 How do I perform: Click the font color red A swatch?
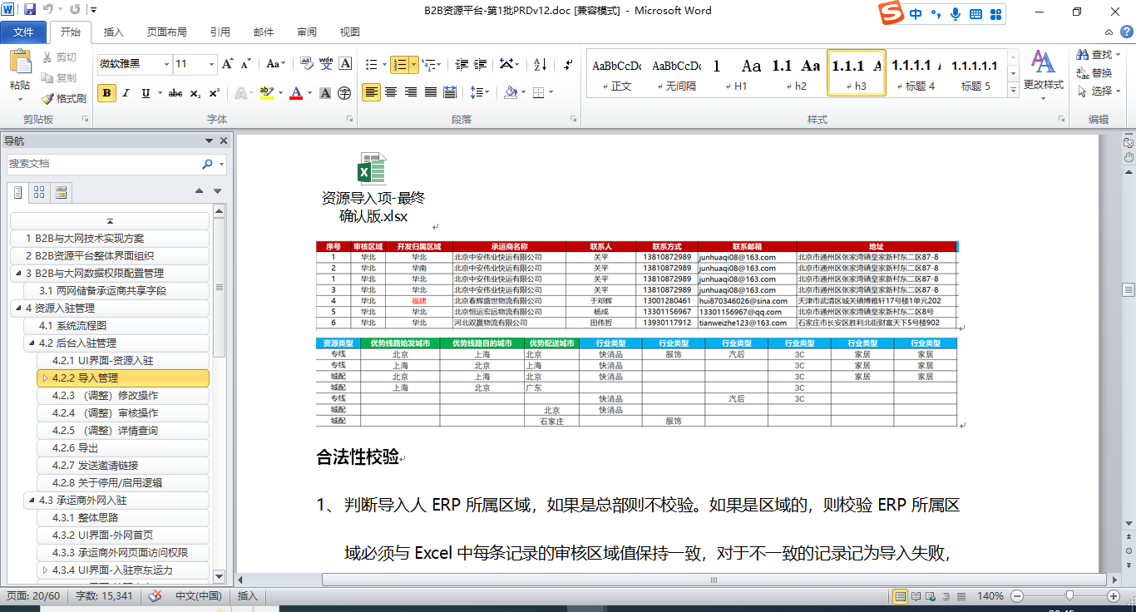pos(295,93)
